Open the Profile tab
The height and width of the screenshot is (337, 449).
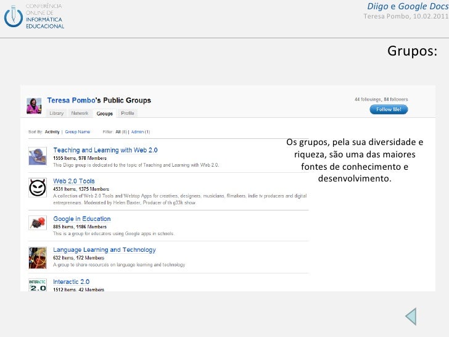[128, 113]
